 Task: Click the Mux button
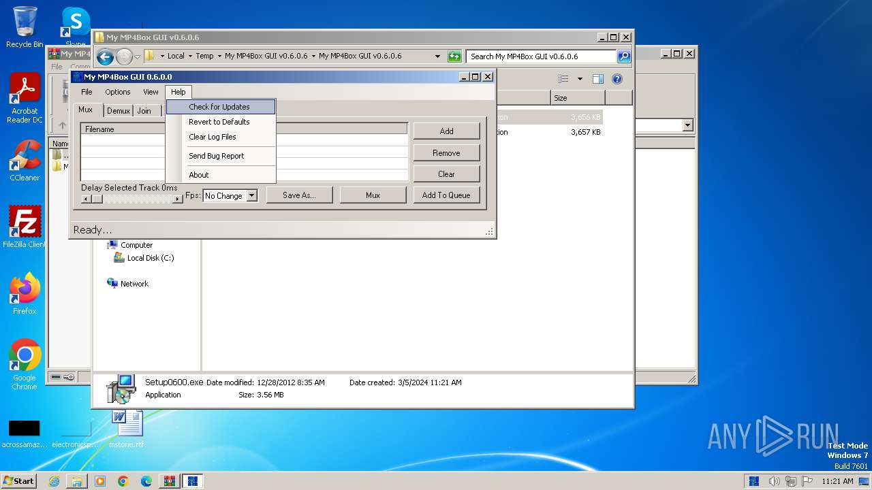(373, 195)
